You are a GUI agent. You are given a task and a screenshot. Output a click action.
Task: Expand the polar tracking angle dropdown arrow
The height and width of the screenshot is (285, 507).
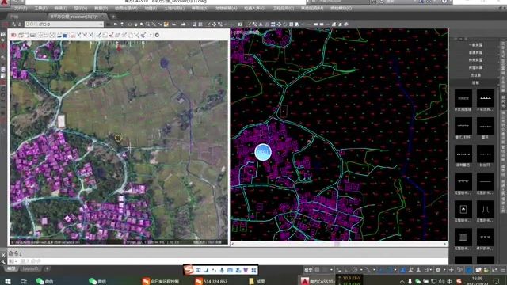click(361, 270)
